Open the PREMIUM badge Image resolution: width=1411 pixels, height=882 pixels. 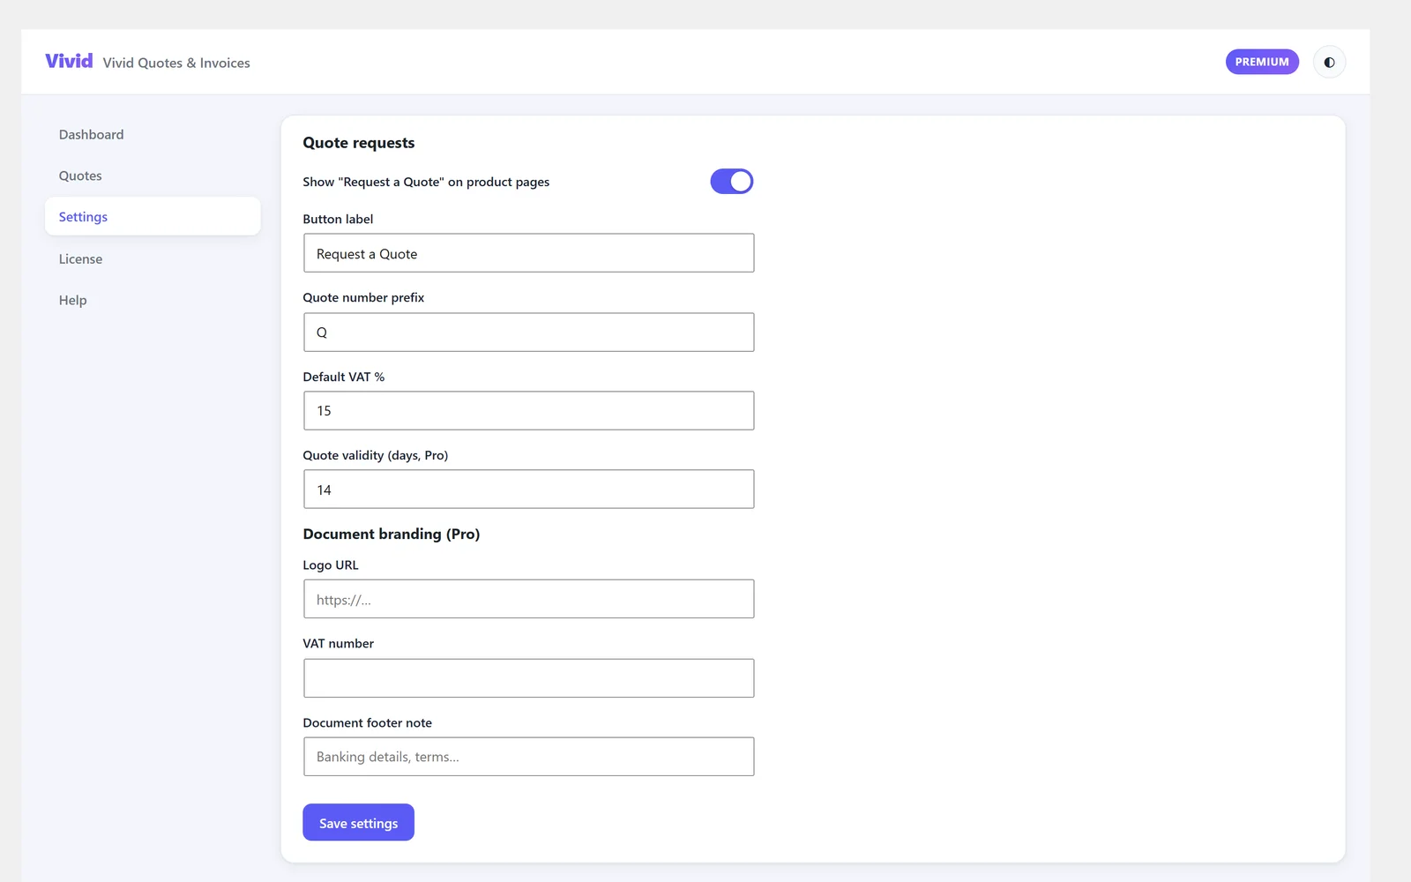coord(1262,62)
